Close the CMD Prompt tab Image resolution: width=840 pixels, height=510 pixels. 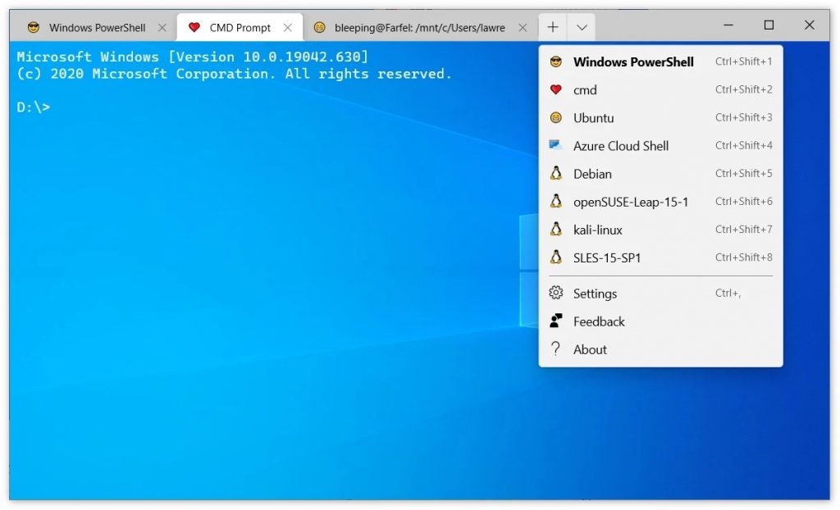click(288, 27)
